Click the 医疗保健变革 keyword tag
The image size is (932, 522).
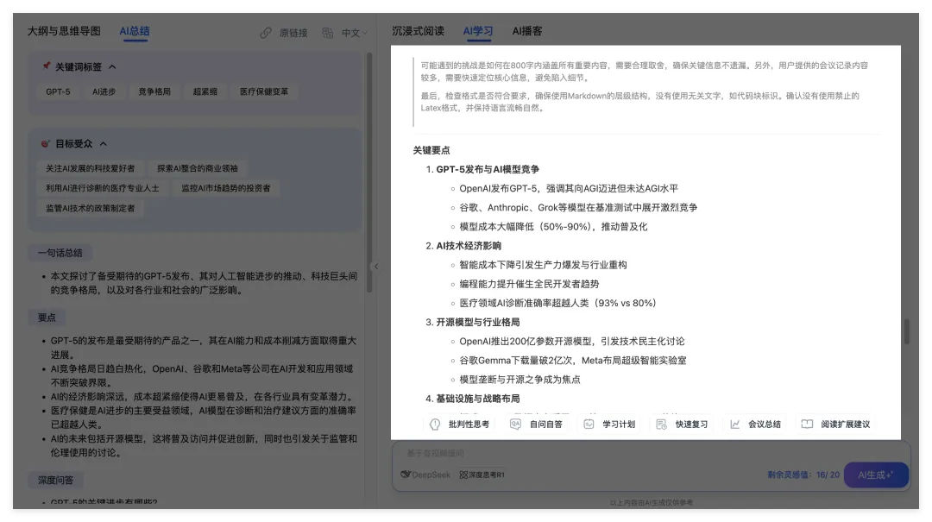pyautogui.click(x=264, y=91)
